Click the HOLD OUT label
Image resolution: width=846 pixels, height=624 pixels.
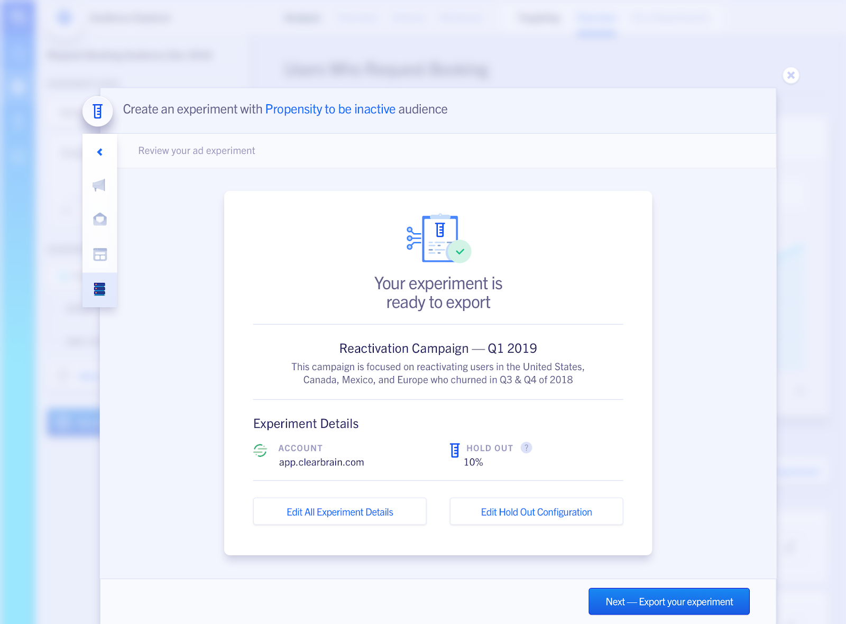coord(490,448)
